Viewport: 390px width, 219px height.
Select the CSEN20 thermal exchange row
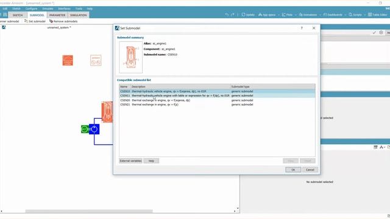point(217,100)
